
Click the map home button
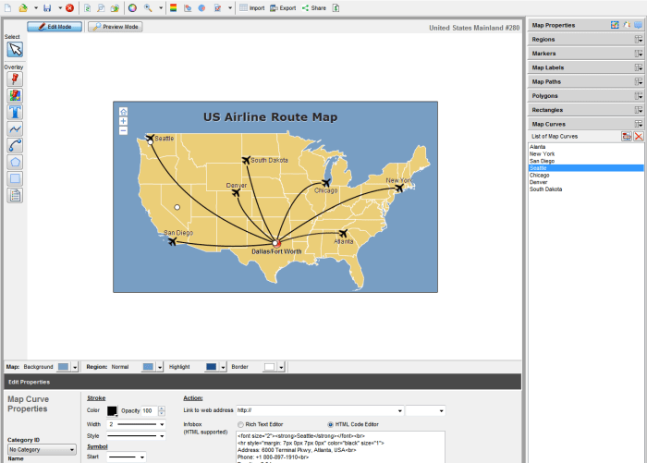[123, 112]
